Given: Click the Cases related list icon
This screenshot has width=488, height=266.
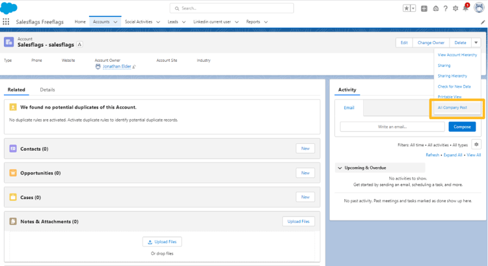Looking at the screenshot, I should pyautogui.click(x=13, y=197).
